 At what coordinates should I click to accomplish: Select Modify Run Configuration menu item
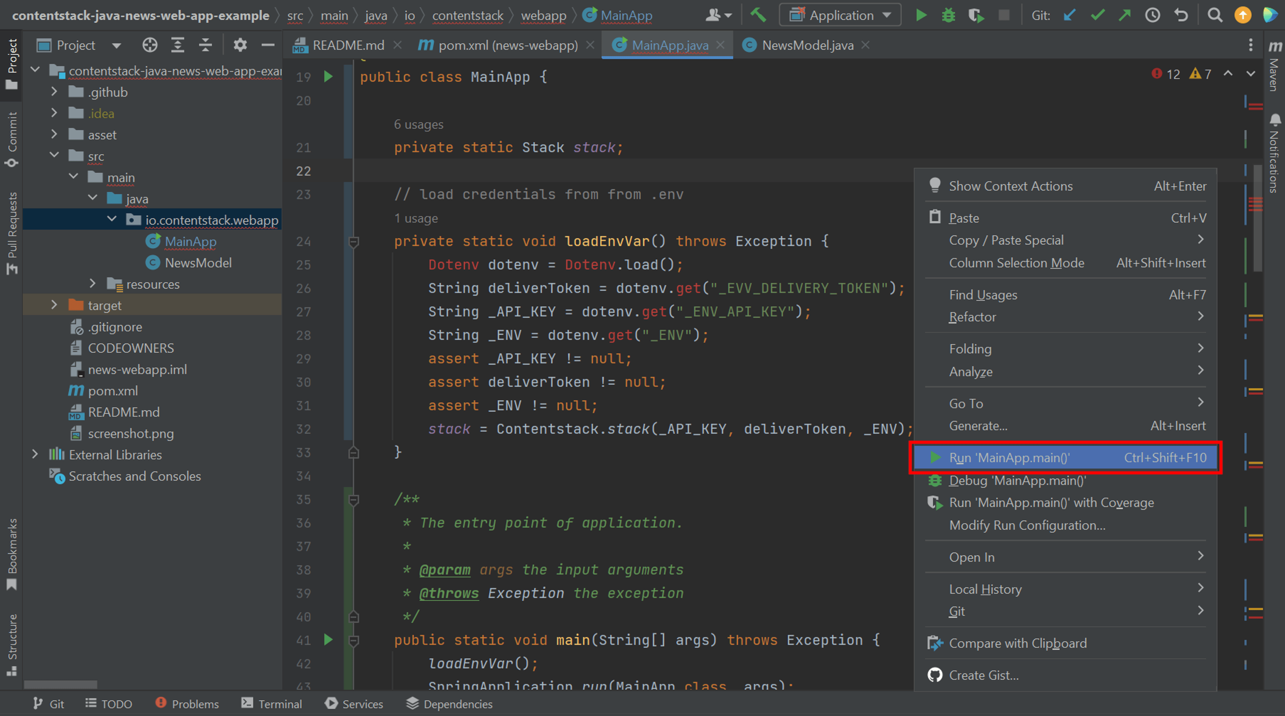click(1065, 526)
